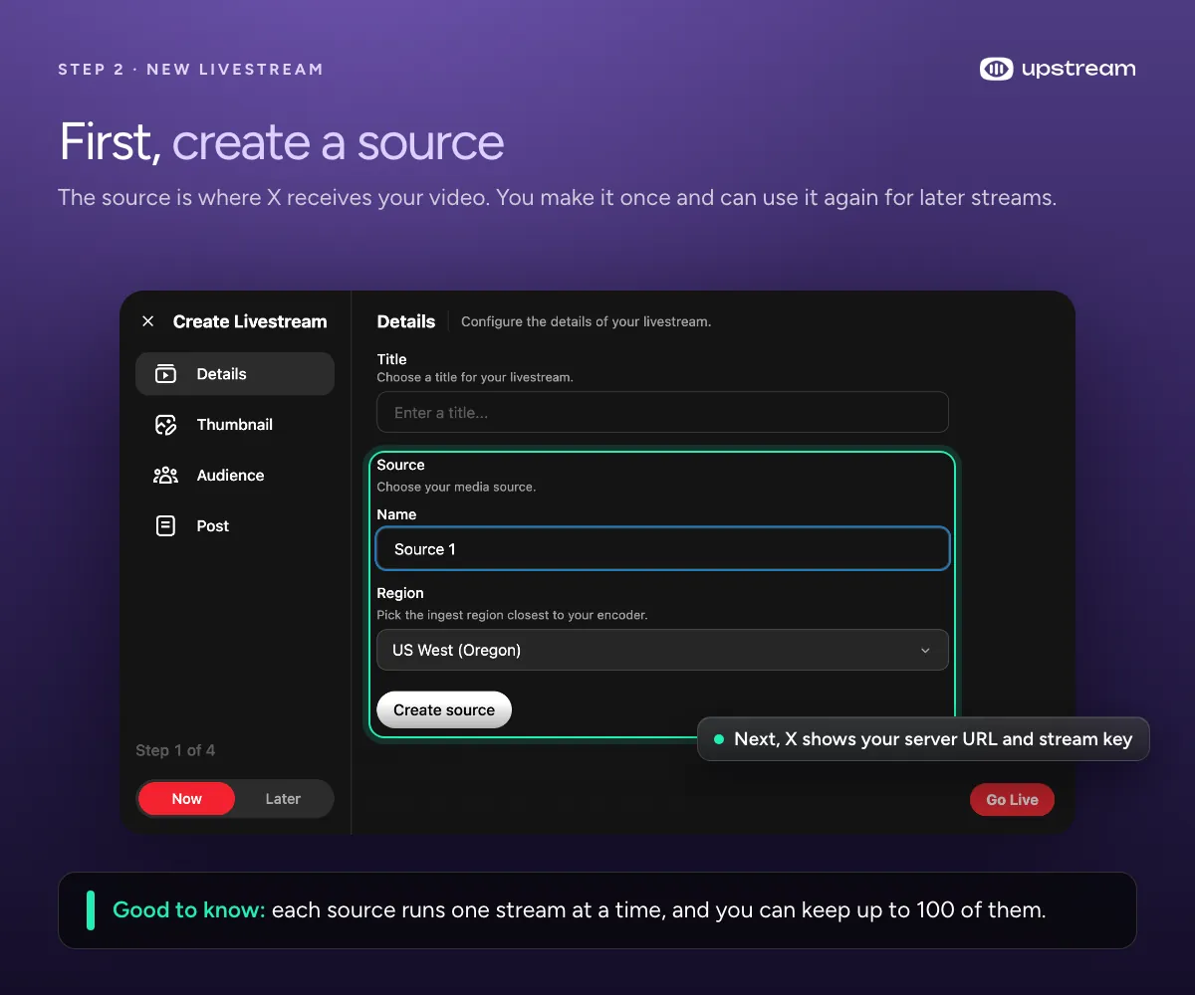Click 'Pick the ingest region closest' hint
The height and width of the screenshot is (995, 1195).
click(x=512, y=615)
